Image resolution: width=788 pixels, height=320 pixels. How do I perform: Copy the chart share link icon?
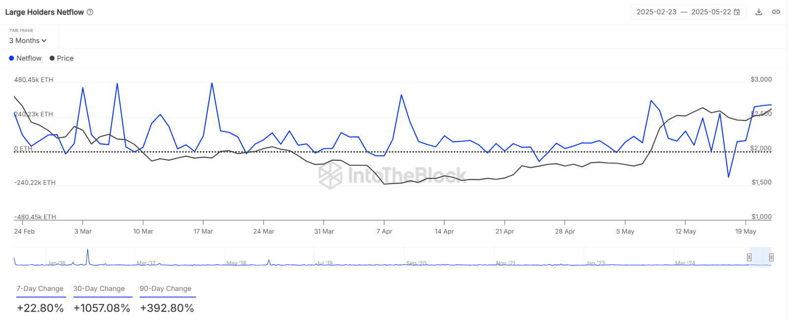click(x=776, y=12)
